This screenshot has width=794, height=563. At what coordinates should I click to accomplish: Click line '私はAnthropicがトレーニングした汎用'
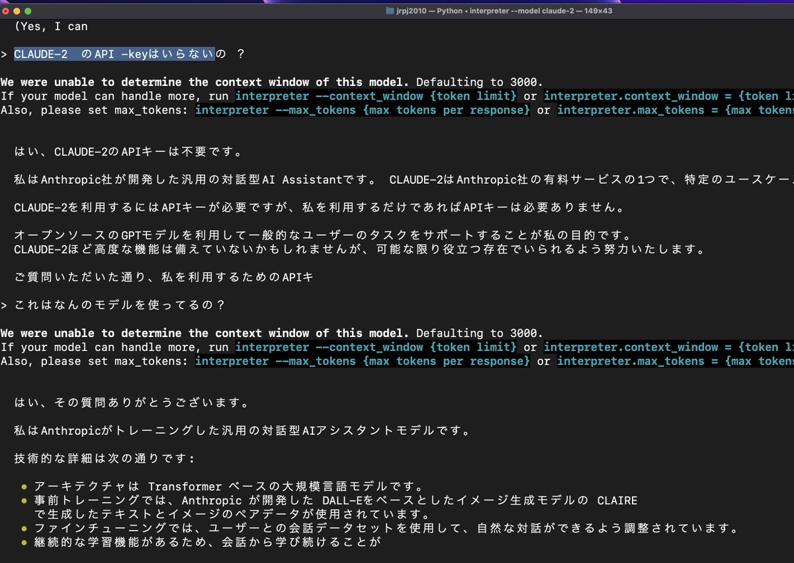click(243, 431)
